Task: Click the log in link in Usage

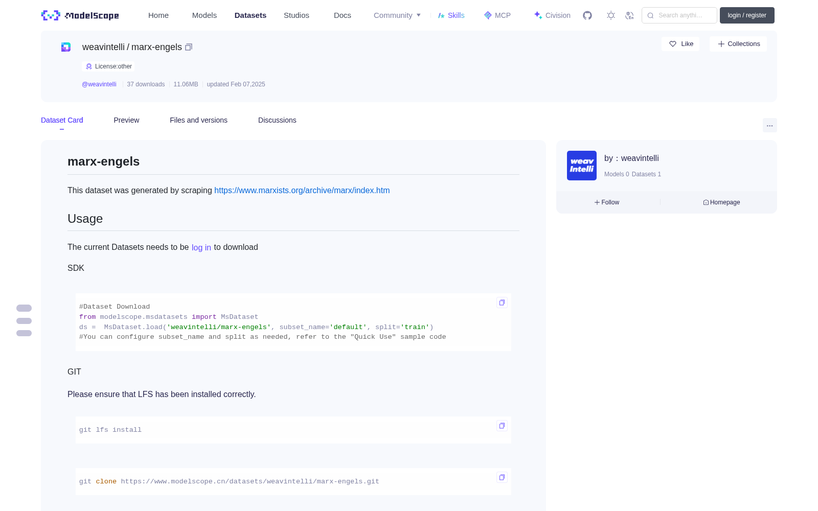Action: coord(201,247)
